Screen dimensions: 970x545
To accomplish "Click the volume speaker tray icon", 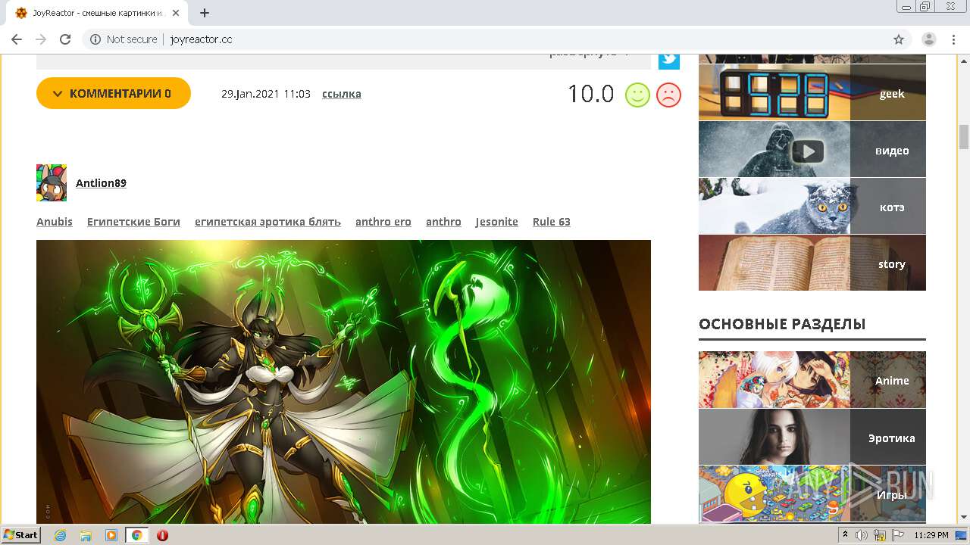I will click(x=862, y=535).
